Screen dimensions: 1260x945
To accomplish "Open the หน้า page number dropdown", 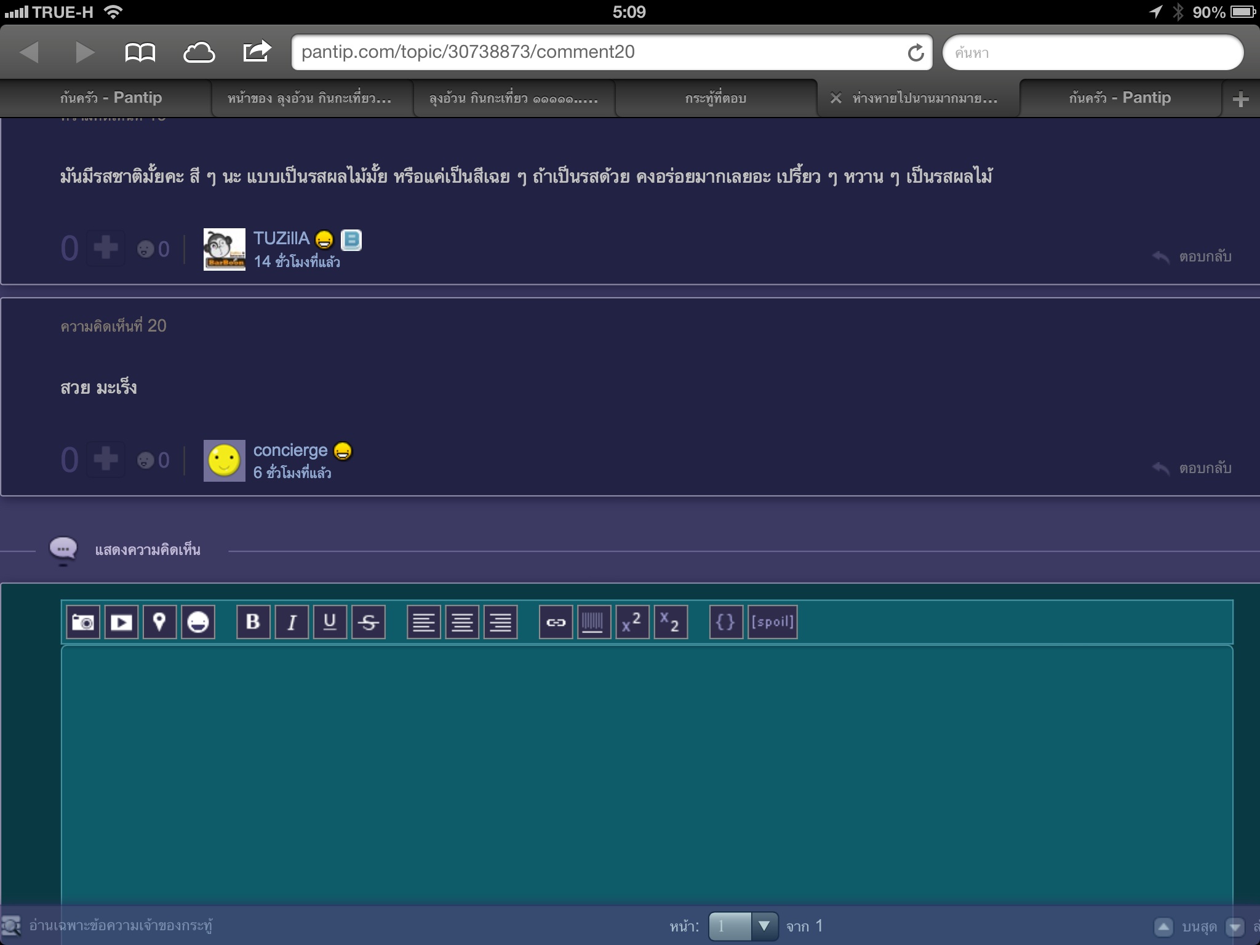I will (x=743, y=926).
